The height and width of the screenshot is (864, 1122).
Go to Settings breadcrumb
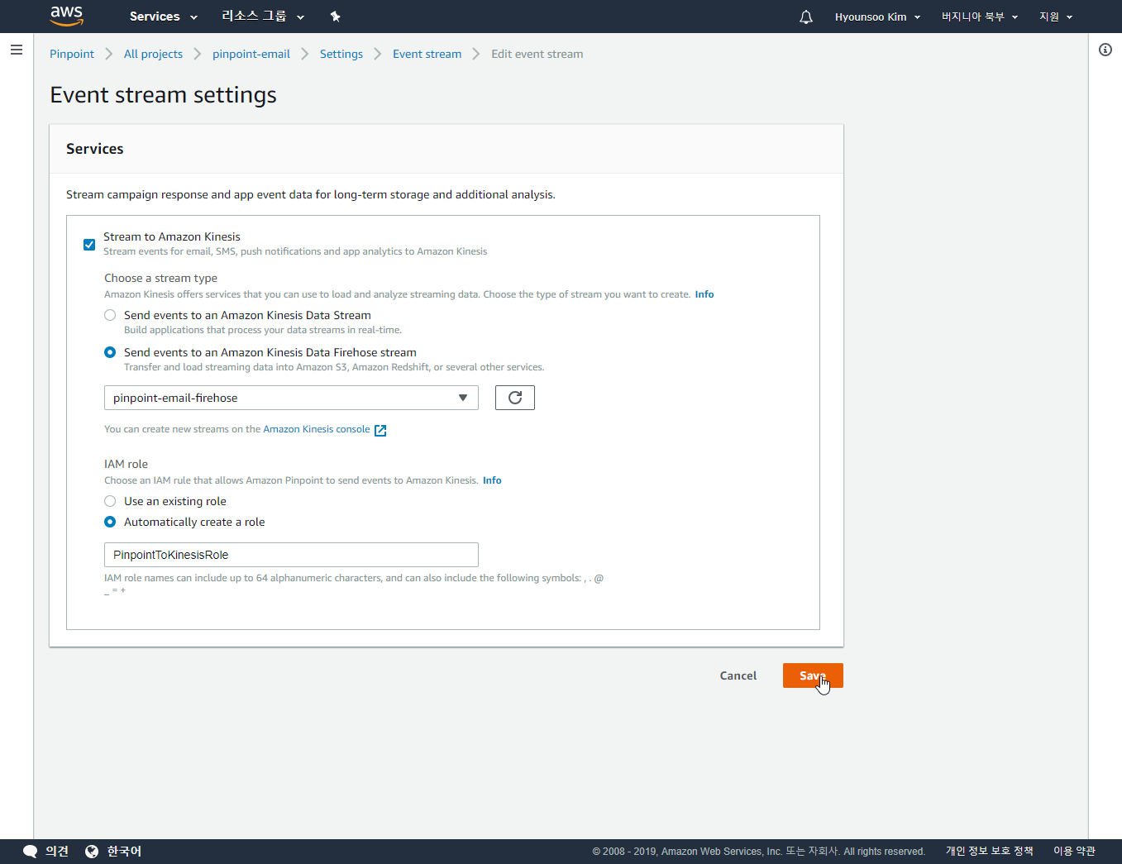point(341,54)
